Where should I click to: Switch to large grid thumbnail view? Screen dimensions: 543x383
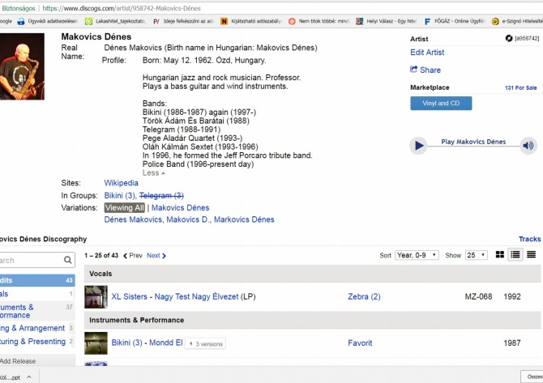(x=500, y=255)
